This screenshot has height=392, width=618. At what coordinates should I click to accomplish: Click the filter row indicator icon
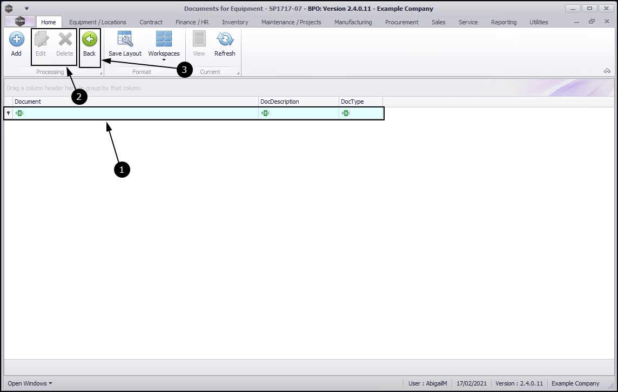click(x=8, y=113)
